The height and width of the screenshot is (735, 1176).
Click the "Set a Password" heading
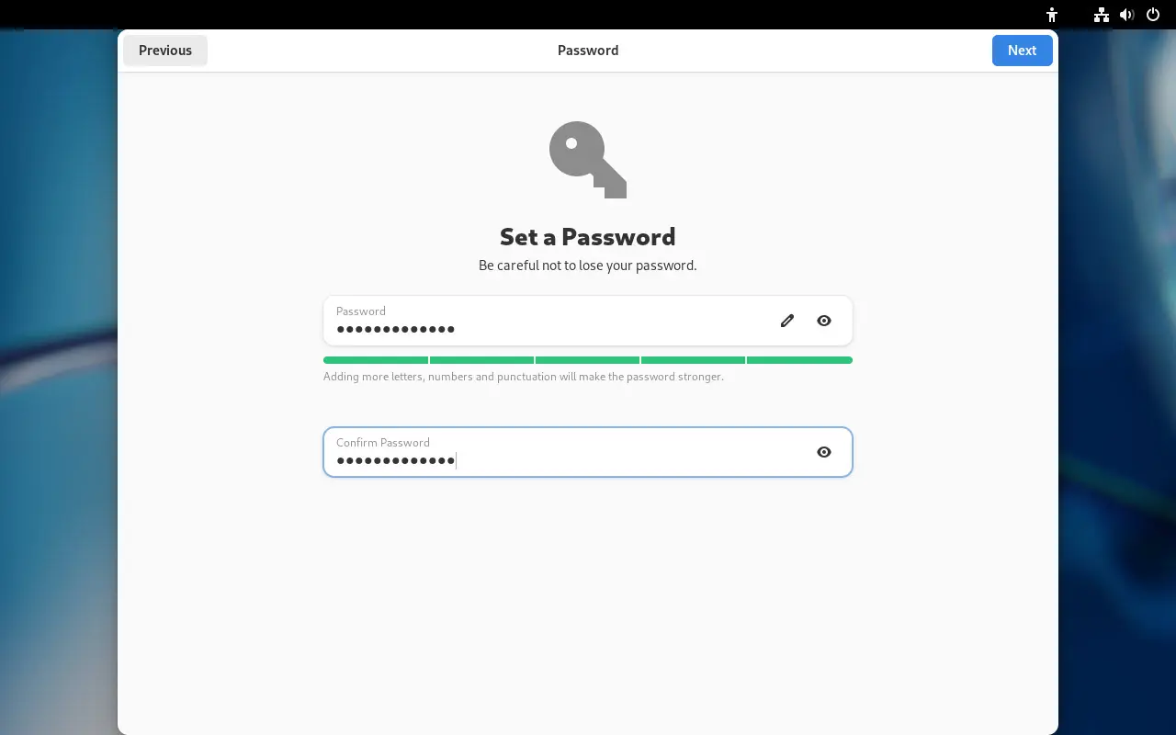pyautogui.click(x=588, y=237)
